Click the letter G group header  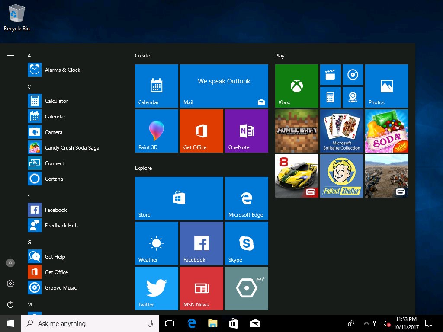click(29, 242)
